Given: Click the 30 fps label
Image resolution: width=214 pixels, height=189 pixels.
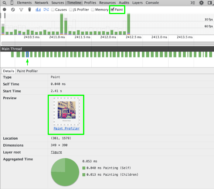Looking at the screenshot, I should pos(208,20).
